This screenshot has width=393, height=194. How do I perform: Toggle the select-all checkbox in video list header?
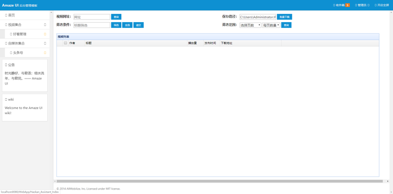[x=65, y=43]
